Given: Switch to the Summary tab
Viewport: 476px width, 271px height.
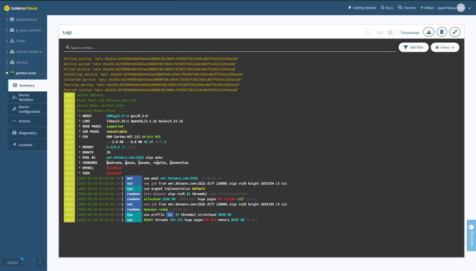Looking at the screenshot, I should tap(28, 85).
